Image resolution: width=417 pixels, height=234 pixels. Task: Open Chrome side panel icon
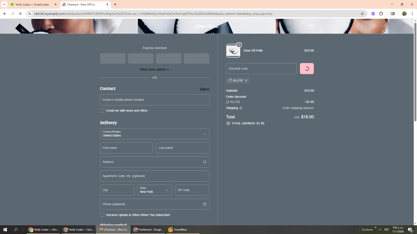(x=393, y=14)
